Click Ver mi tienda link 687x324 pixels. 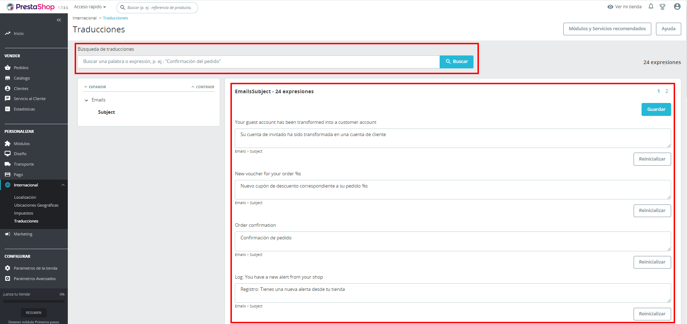tap(628, 7)
